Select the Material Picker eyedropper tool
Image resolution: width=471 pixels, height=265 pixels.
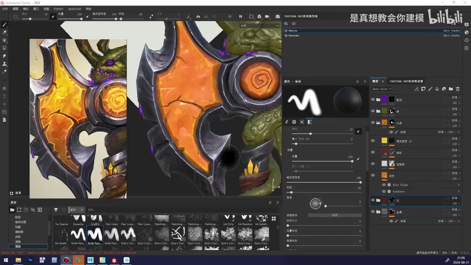[x=5, y=71]
